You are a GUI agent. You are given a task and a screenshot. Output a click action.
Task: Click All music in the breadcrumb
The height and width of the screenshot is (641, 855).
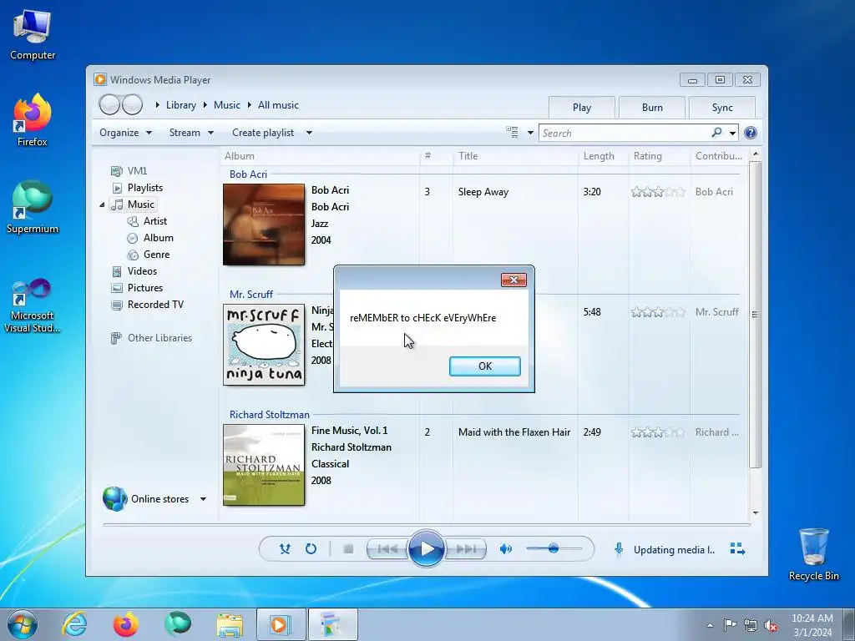(x=278, y=105)
